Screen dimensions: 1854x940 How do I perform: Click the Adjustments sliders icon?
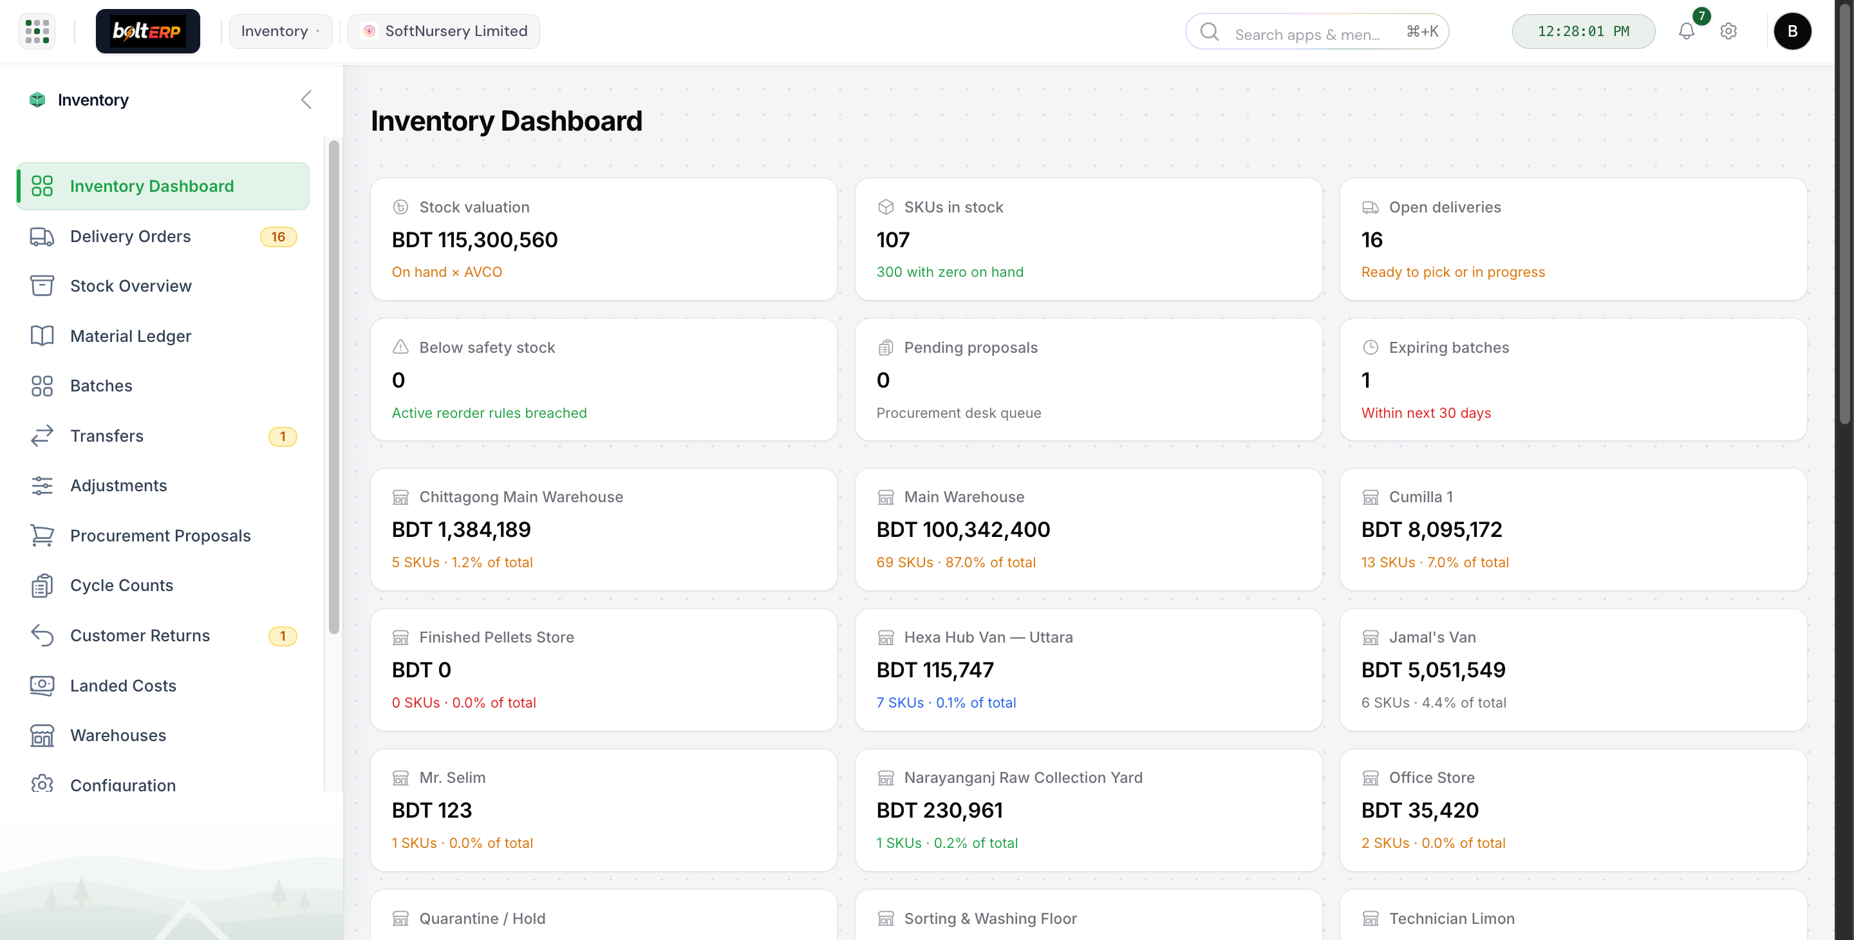pos(42,486)
